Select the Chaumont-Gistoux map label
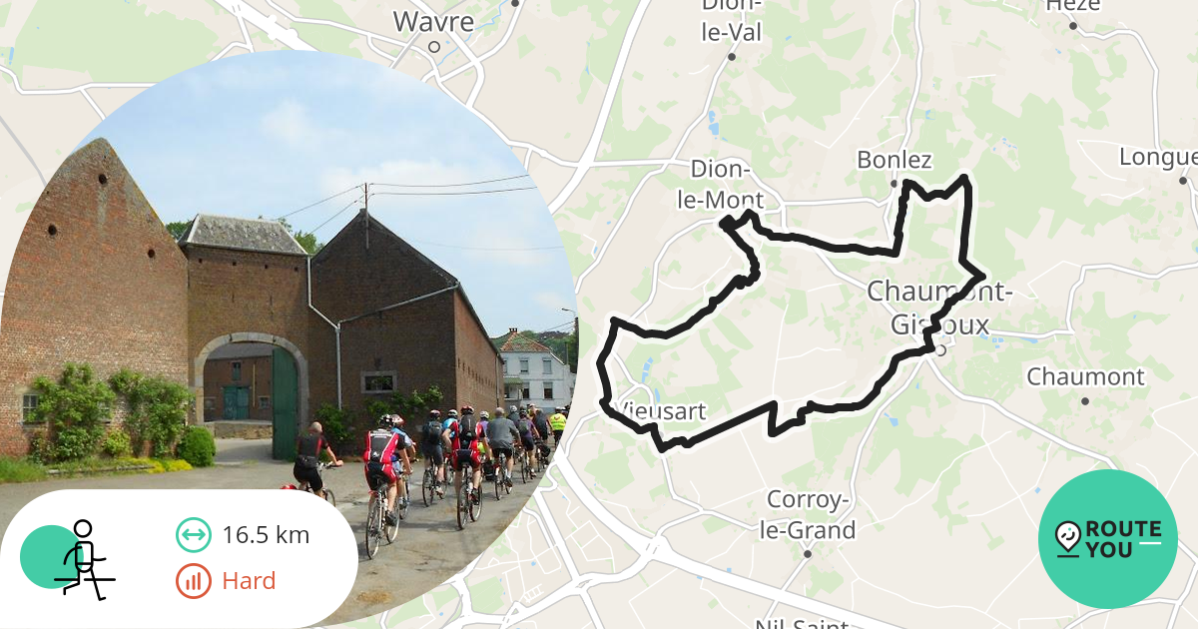 pyautogui.click(x=939, y=309)
